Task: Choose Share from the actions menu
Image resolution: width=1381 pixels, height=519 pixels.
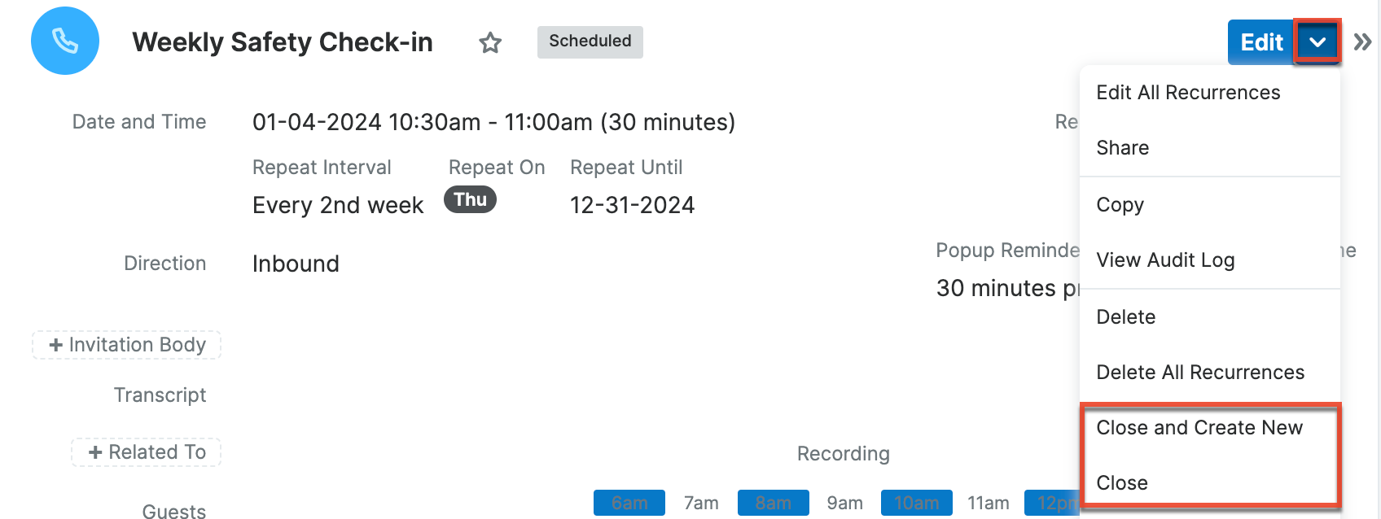Action: tap(1123, 148)
